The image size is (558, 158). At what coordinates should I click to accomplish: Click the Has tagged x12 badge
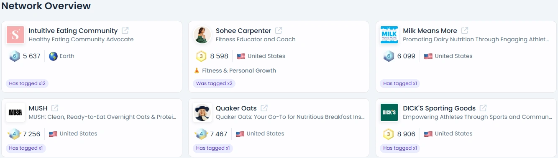[x=27, y=83]
